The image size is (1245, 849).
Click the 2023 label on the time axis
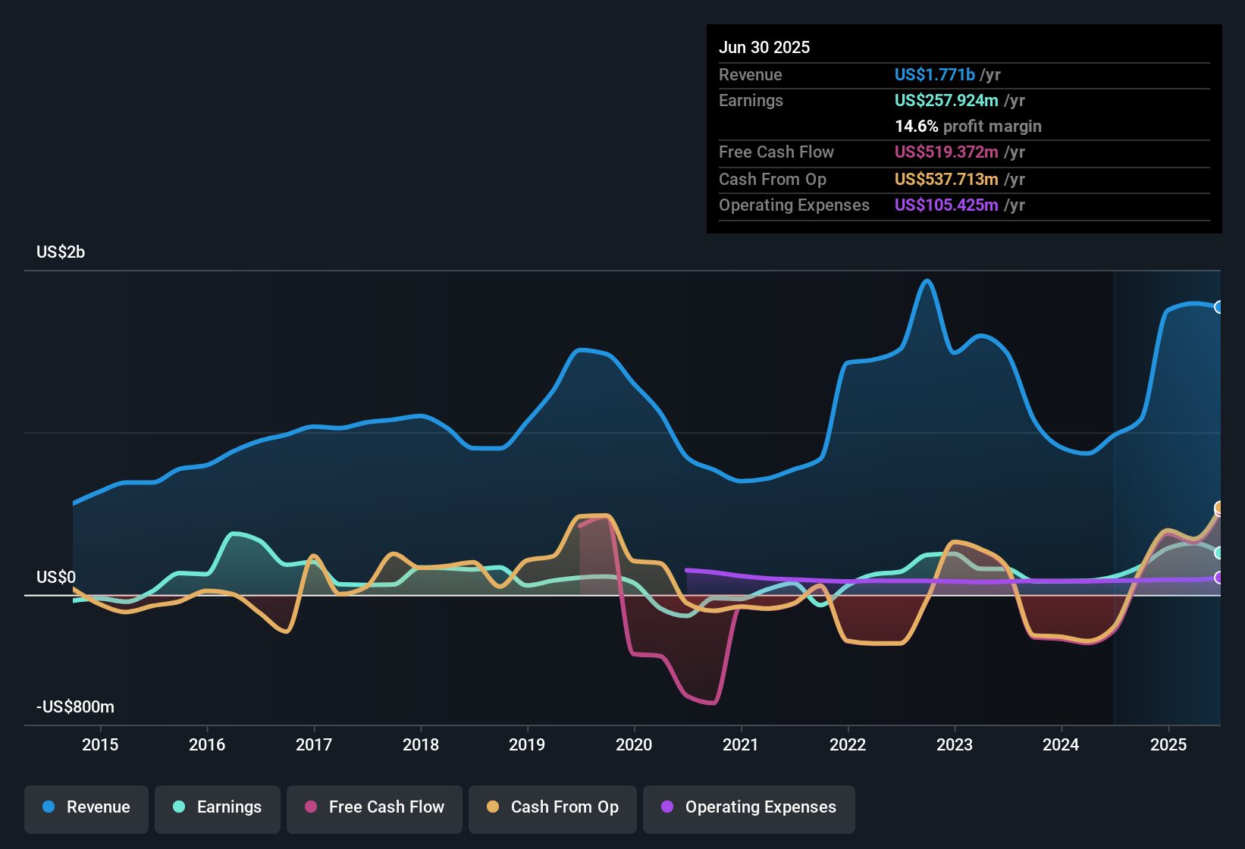click(x=955, y=744)
